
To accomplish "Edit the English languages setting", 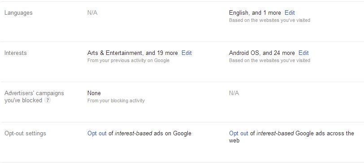I will click(x=290, y=13).
